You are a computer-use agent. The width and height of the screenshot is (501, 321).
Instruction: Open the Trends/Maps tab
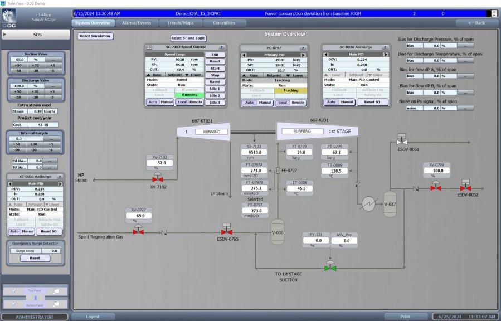pos(180,23)
